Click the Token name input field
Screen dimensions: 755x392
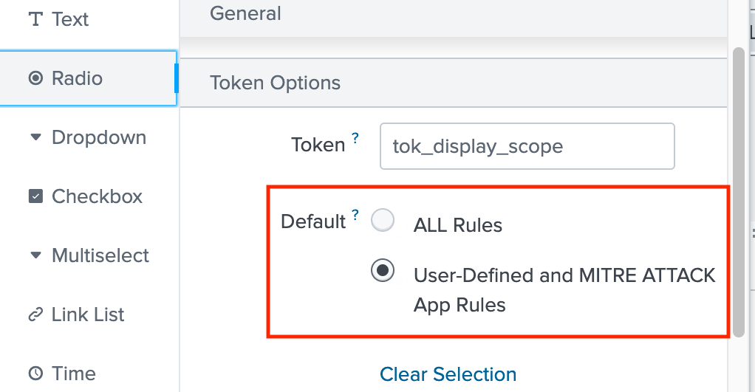[527, 146]
